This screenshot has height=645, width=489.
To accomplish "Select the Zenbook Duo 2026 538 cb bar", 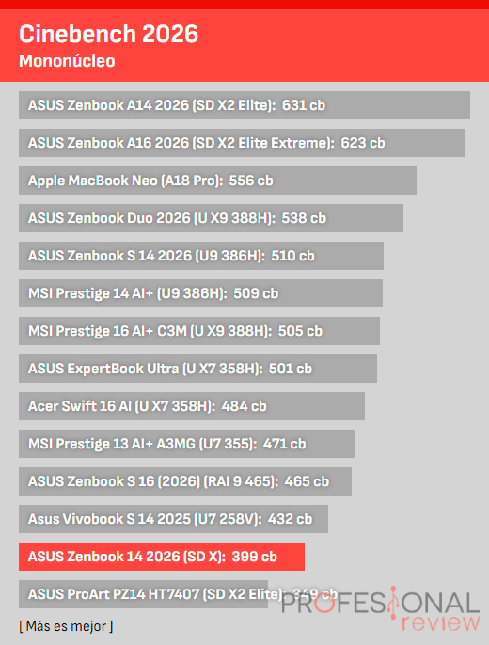I will click(x=211, y=218).
